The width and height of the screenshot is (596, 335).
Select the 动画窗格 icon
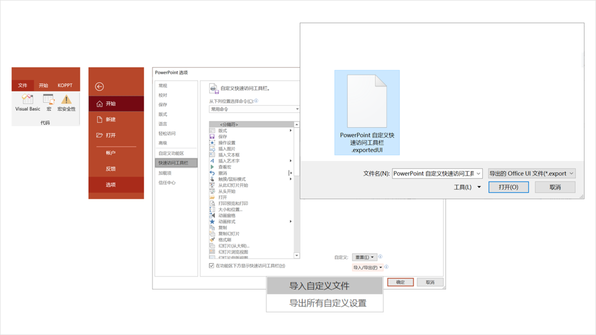click(x=212, y=215)
